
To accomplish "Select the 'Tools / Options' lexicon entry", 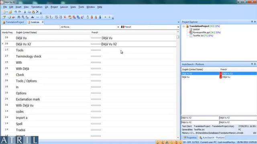I will pos(26,81).
